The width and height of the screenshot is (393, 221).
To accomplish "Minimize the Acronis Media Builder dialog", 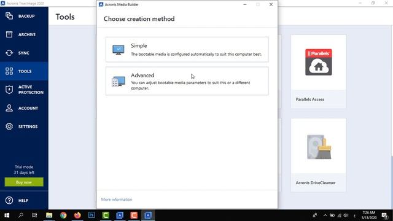I will (245, 4).
